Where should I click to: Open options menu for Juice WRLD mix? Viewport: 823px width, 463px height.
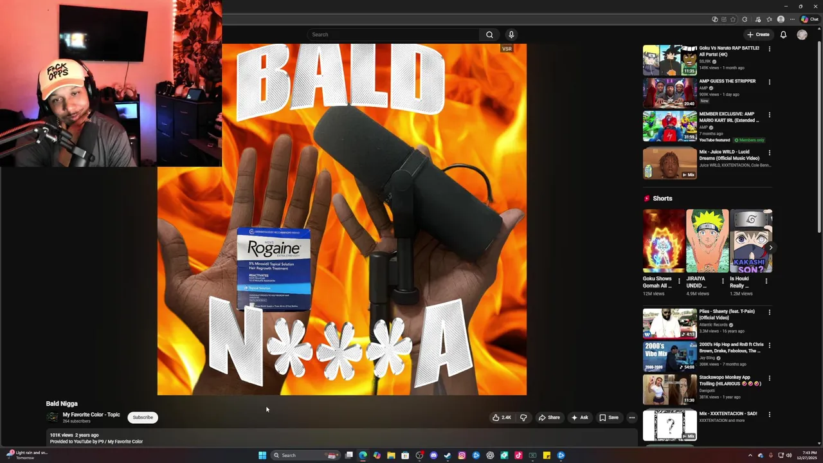[x=769, y=153]
